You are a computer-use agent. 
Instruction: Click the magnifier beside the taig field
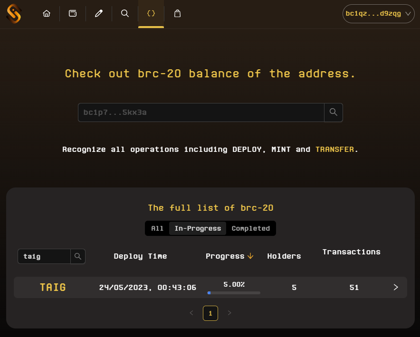tap(77, 256)
